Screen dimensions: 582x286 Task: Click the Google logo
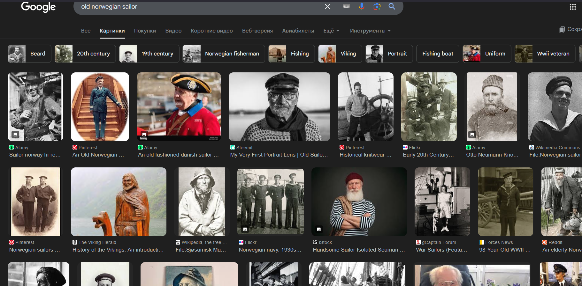point(38,7)
